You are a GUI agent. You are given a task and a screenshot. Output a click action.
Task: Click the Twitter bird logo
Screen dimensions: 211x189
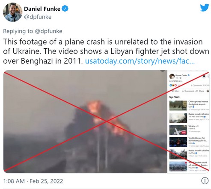tap(205, 8)
